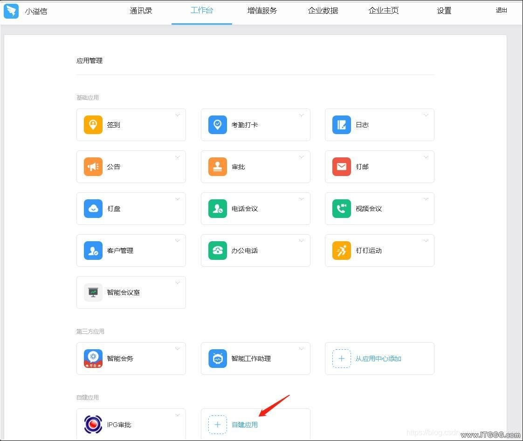Click the plus icon beside 从应用中心添加

click(342, 359)
